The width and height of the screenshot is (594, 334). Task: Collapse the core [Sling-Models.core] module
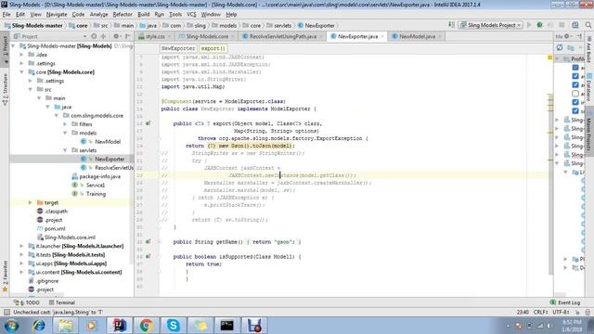click(x=21, y=72)
